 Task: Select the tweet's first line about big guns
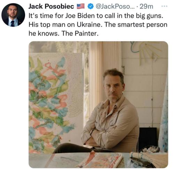(x=96, y=16)
